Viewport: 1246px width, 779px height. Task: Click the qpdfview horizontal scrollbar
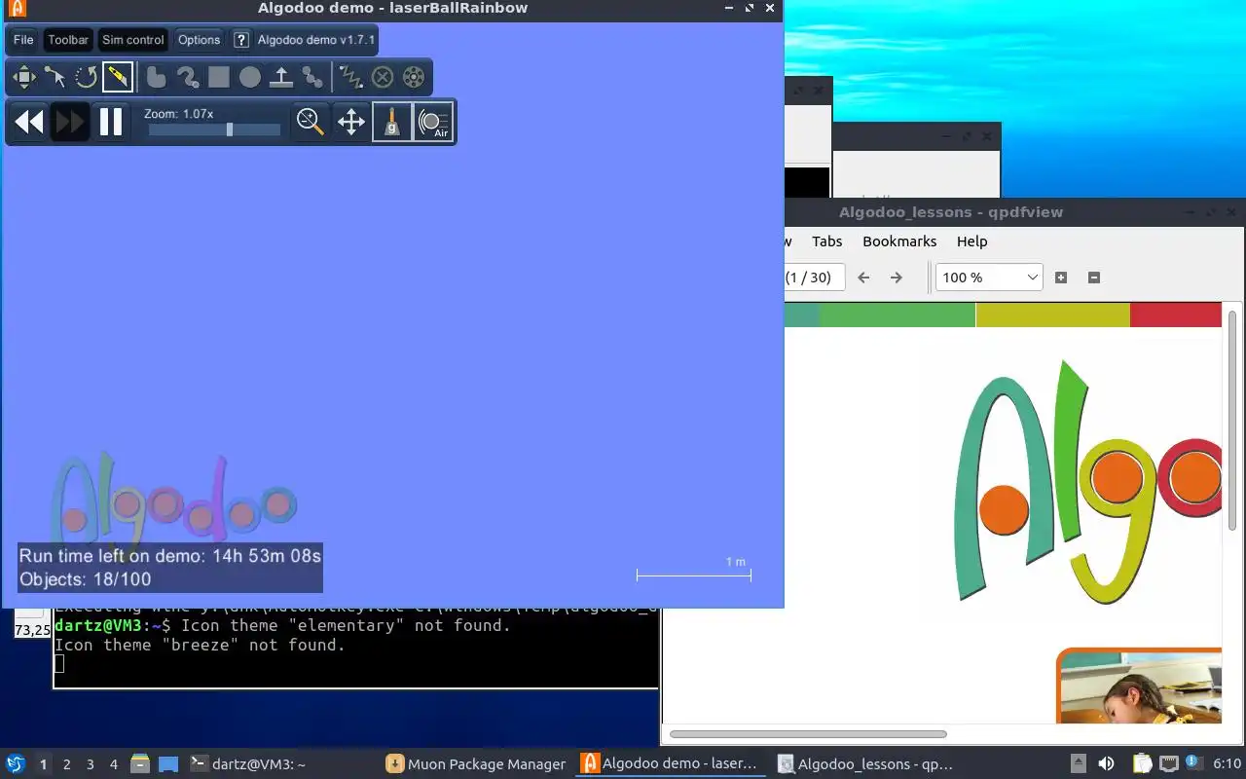pyautogui.click(x=808, y=734)
